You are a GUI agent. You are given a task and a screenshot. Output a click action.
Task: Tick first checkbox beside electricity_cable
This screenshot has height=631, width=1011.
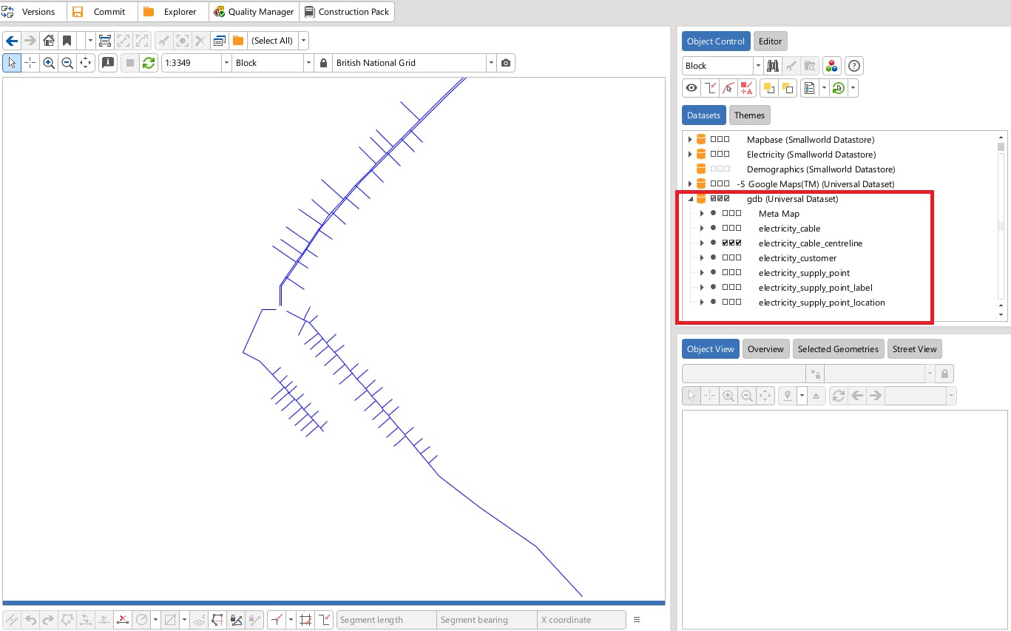[726, 229]
